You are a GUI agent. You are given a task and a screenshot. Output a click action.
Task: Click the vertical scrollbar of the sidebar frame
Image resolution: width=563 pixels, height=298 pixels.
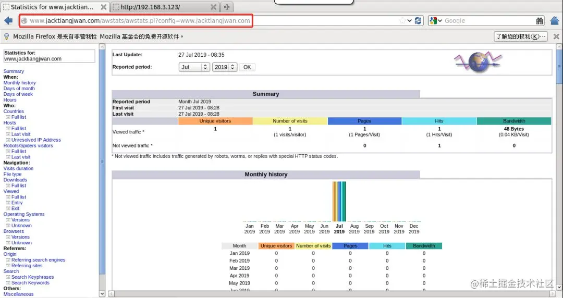tap(102, 162)
